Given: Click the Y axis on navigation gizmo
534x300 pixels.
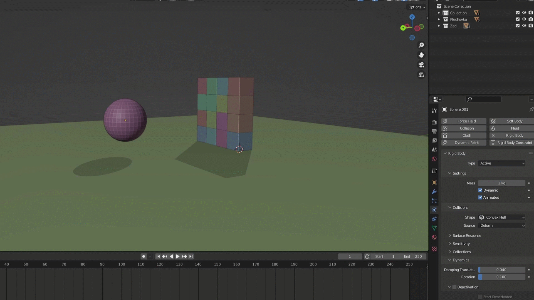Looking at the screenshot, I should point(403,28).
